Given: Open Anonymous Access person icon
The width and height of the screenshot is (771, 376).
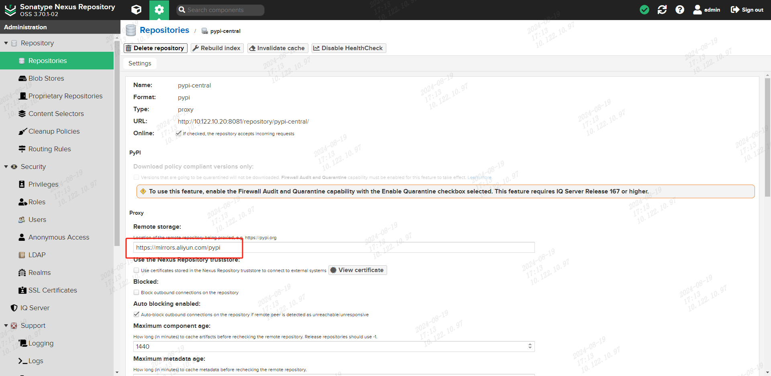Looking at the screenshot, I should (22, 237).
